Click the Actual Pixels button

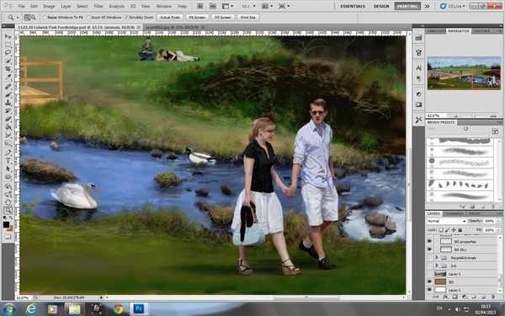pyautogui.click(x=170, y=18)
